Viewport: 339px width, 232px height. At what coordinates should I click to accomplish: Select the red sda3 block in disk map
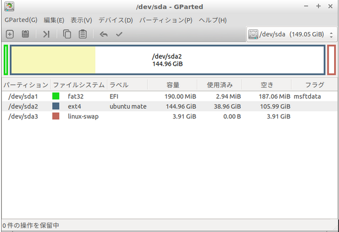(331, 60)
